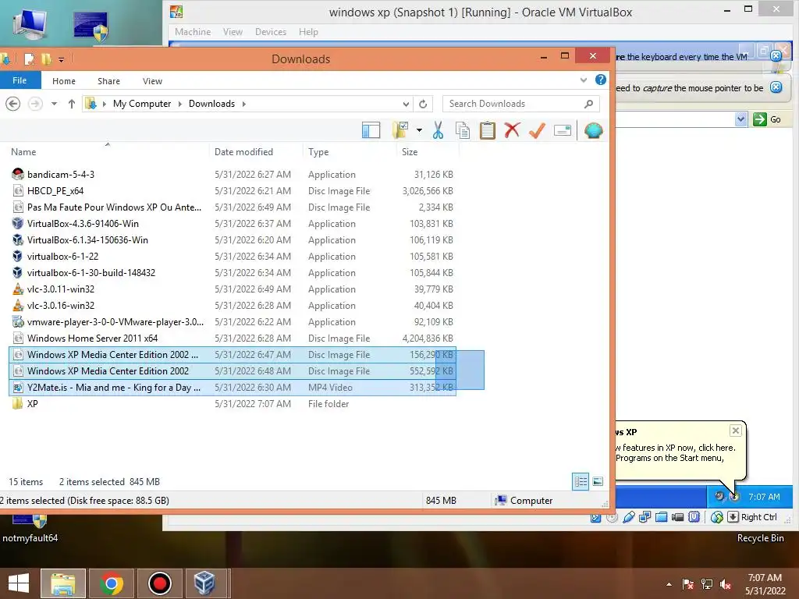Click VirtualBox USB devices status icon
Viewport: 799px width, 599px height.
(x=629, y=517)
